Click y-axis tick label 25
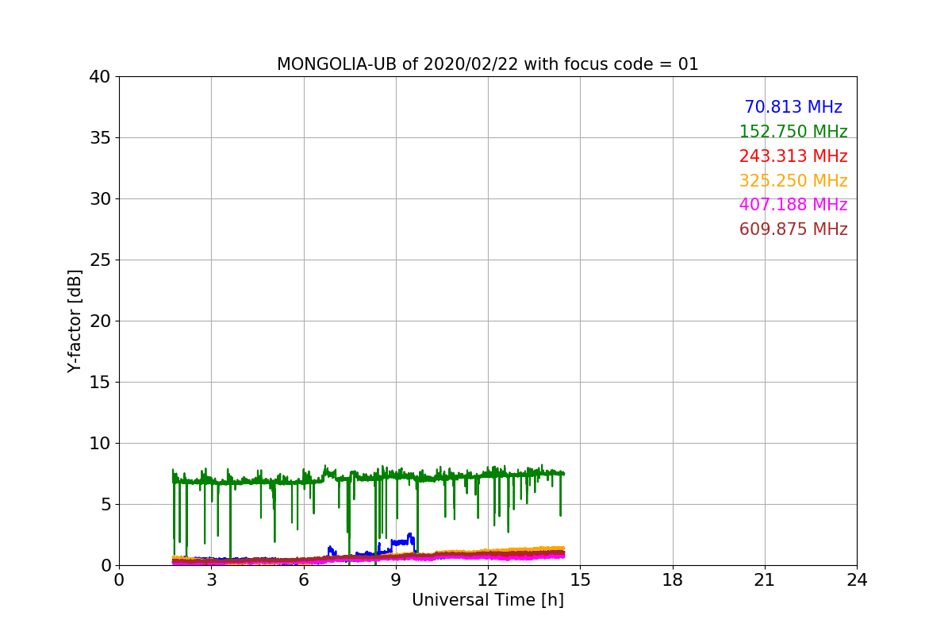 [x=100, y=260]
